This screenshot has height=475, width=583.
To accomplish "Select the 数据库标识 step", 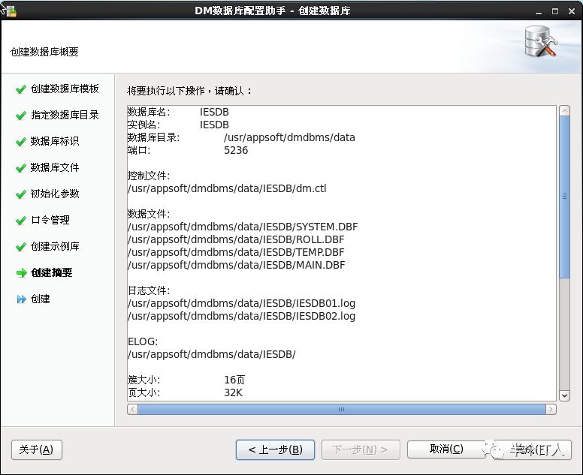I will click(55, 141).
